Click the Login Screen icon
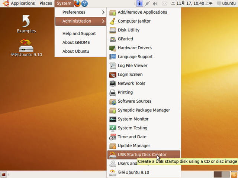Viewport: 238px width, 178px height. pyautogui.click(x=113, y=75)
